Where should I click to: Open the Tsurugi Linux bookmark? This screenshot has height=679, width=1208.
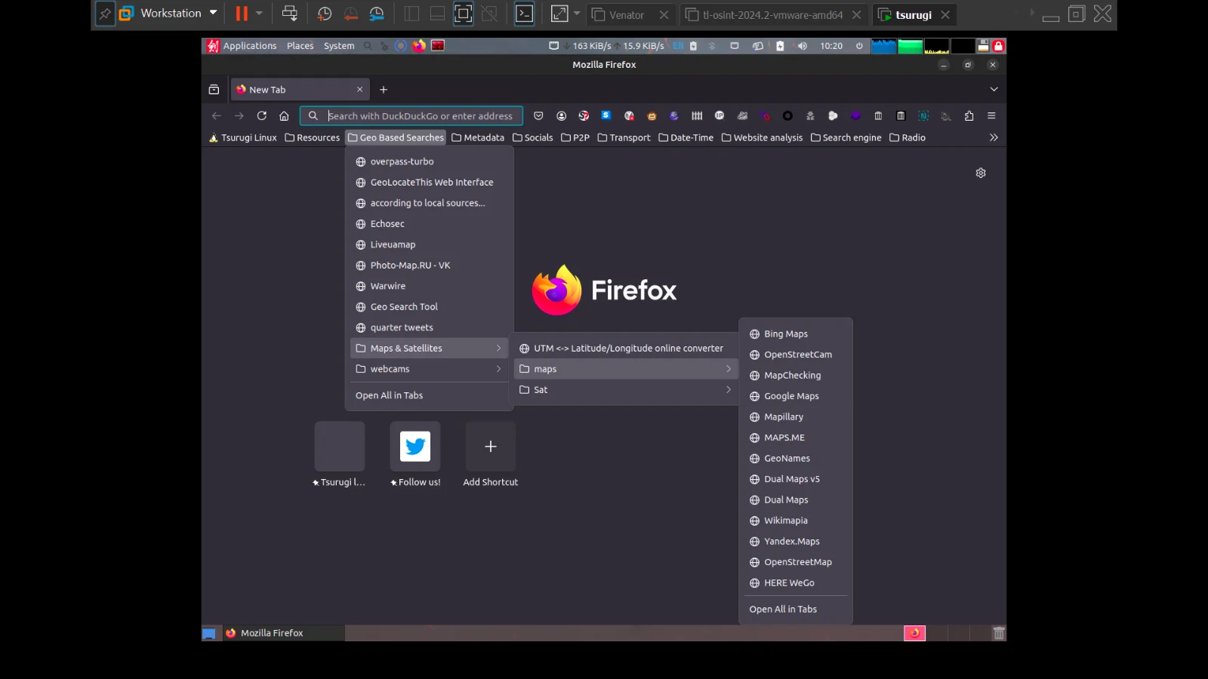point(242,138)
